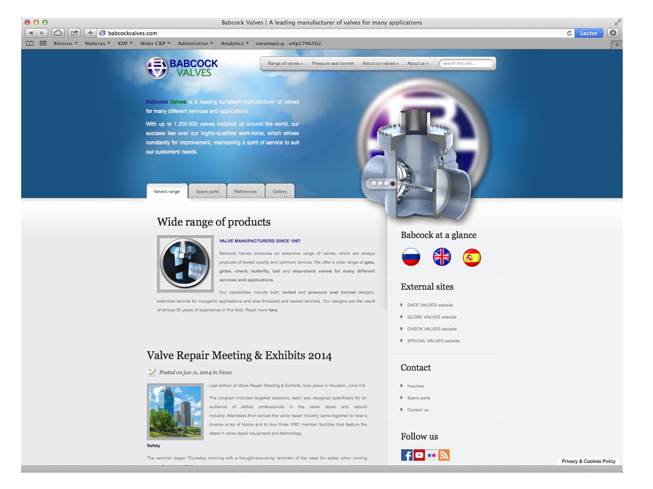Open the Analytics bookmarks dropdown

coord(234,44)
